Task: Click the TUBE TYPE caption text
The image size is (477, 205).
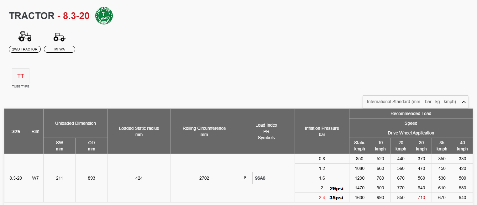Action: pos(21,87)
